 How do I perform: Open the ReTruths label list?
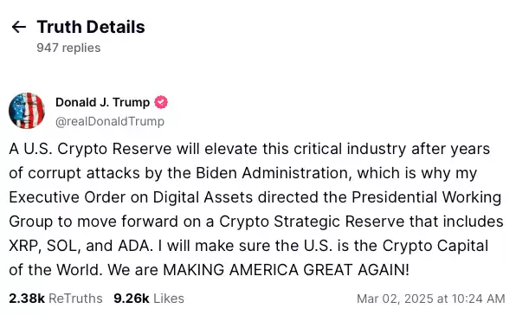coord(75,299)
